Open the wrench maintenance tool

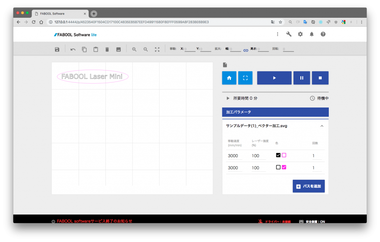coord(289,34)
